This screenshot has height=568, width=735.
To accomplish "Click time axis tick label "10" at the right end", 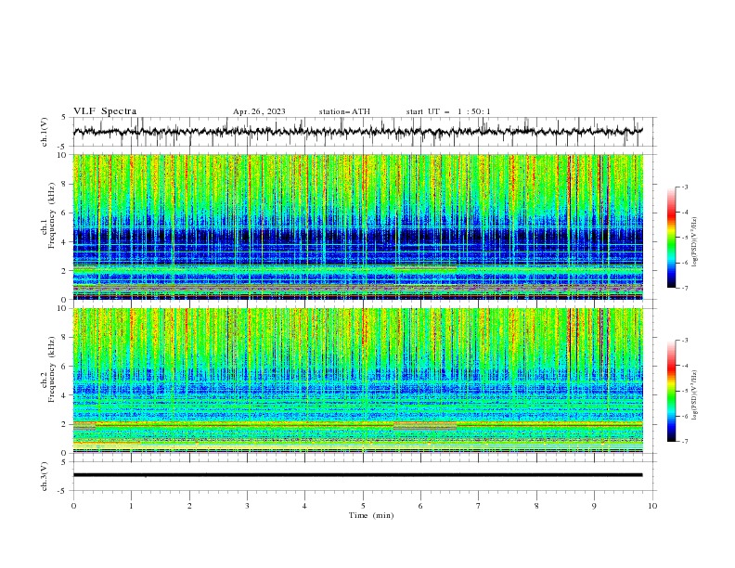I will [652, 506].
